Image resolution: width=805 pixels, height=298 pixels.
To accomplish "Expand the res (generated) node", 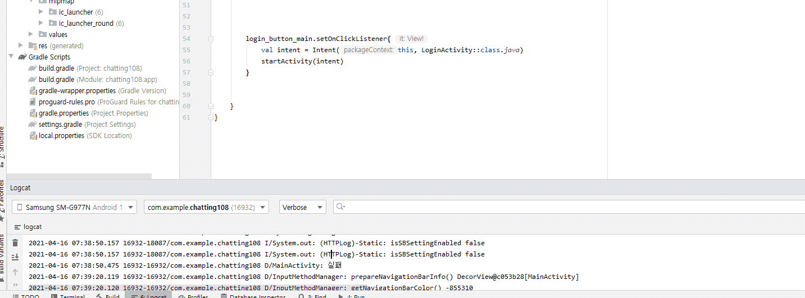I will 21,45.
